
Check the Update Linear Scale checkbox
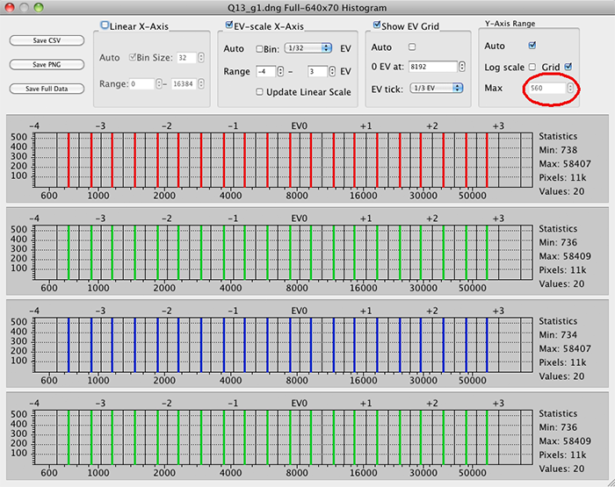click(x=259, y=91)
